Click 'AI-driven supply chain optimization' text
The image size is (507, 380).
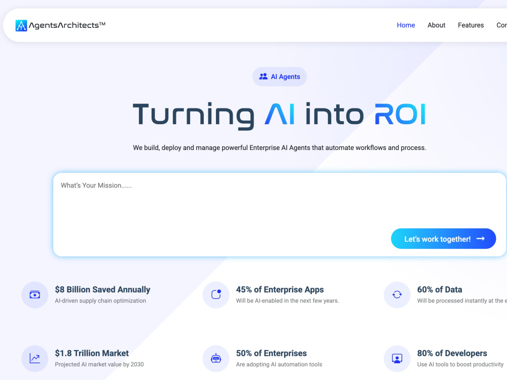tap(100, 301)
